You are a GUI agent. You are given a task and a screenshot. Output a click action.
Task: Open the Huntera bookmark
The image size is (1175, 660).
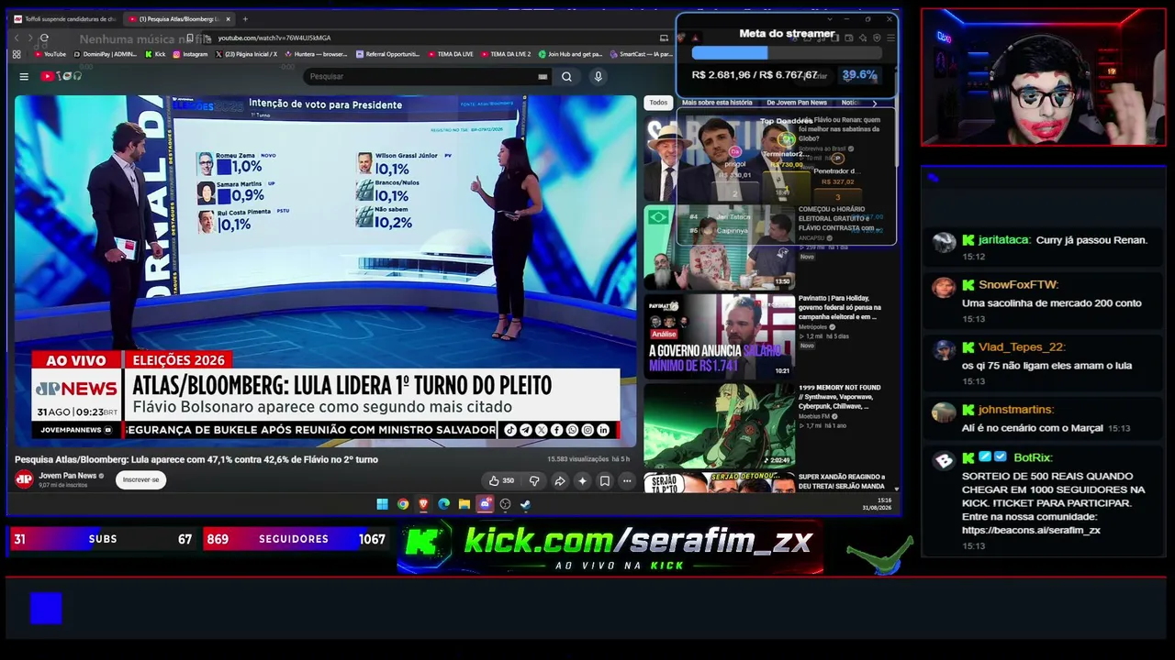[315, 54]
